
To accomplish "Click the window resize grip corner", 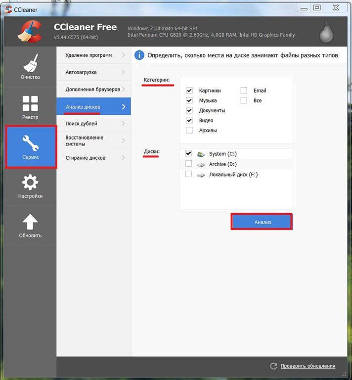I will coord(344,375).
